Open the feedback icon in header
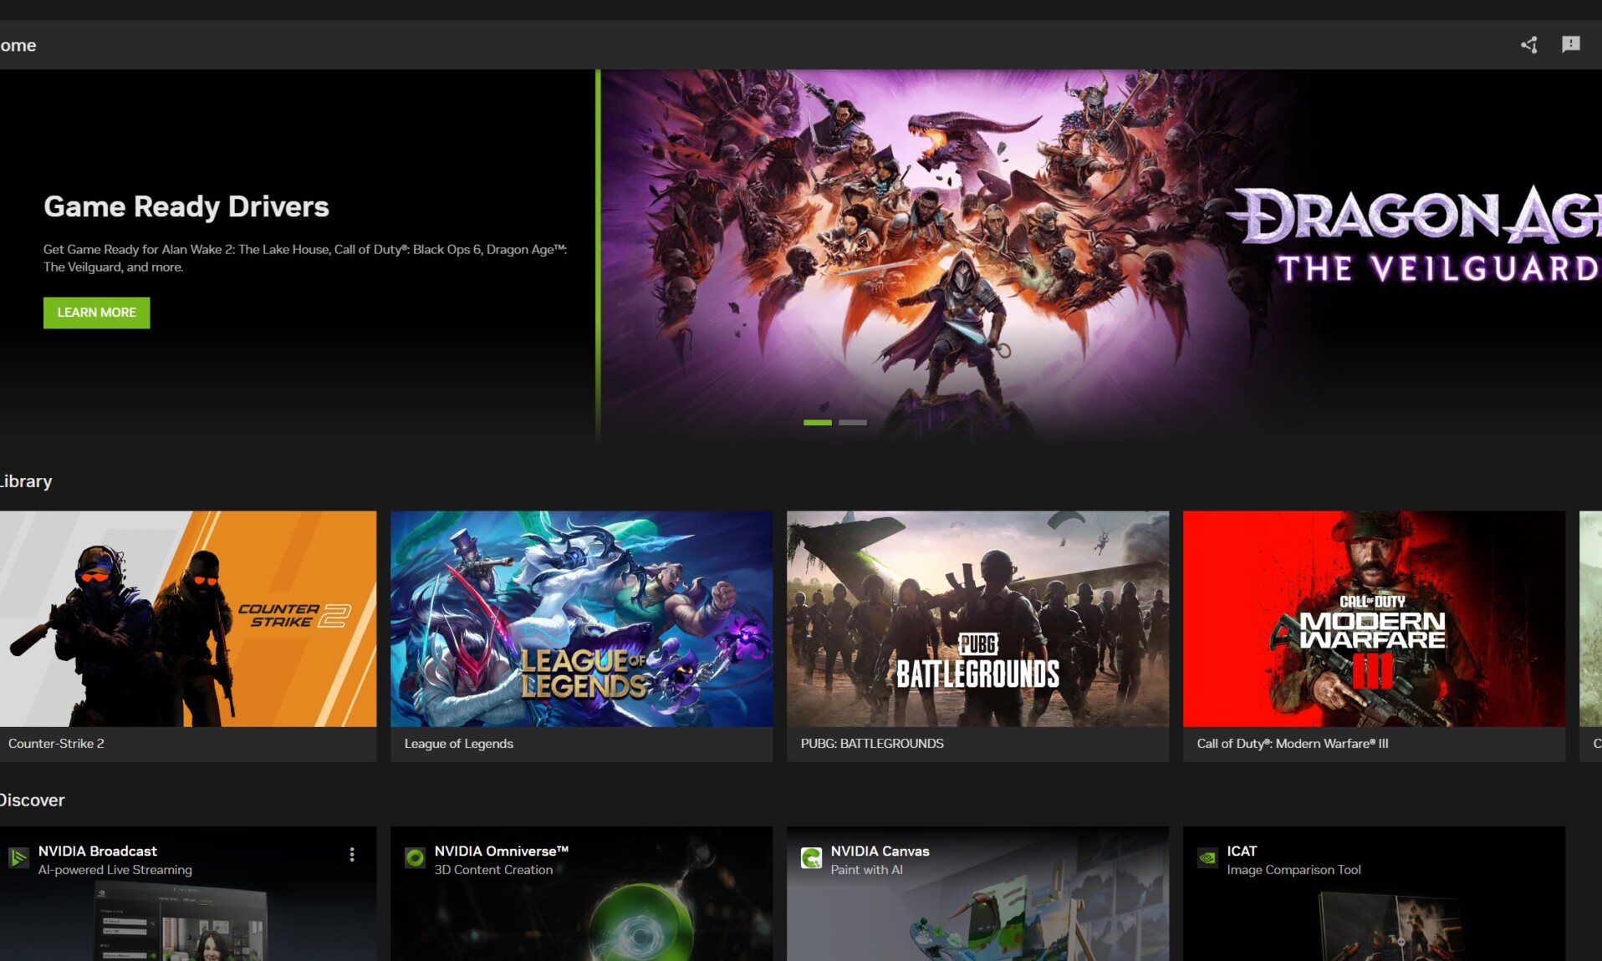 click(1570, 44)
